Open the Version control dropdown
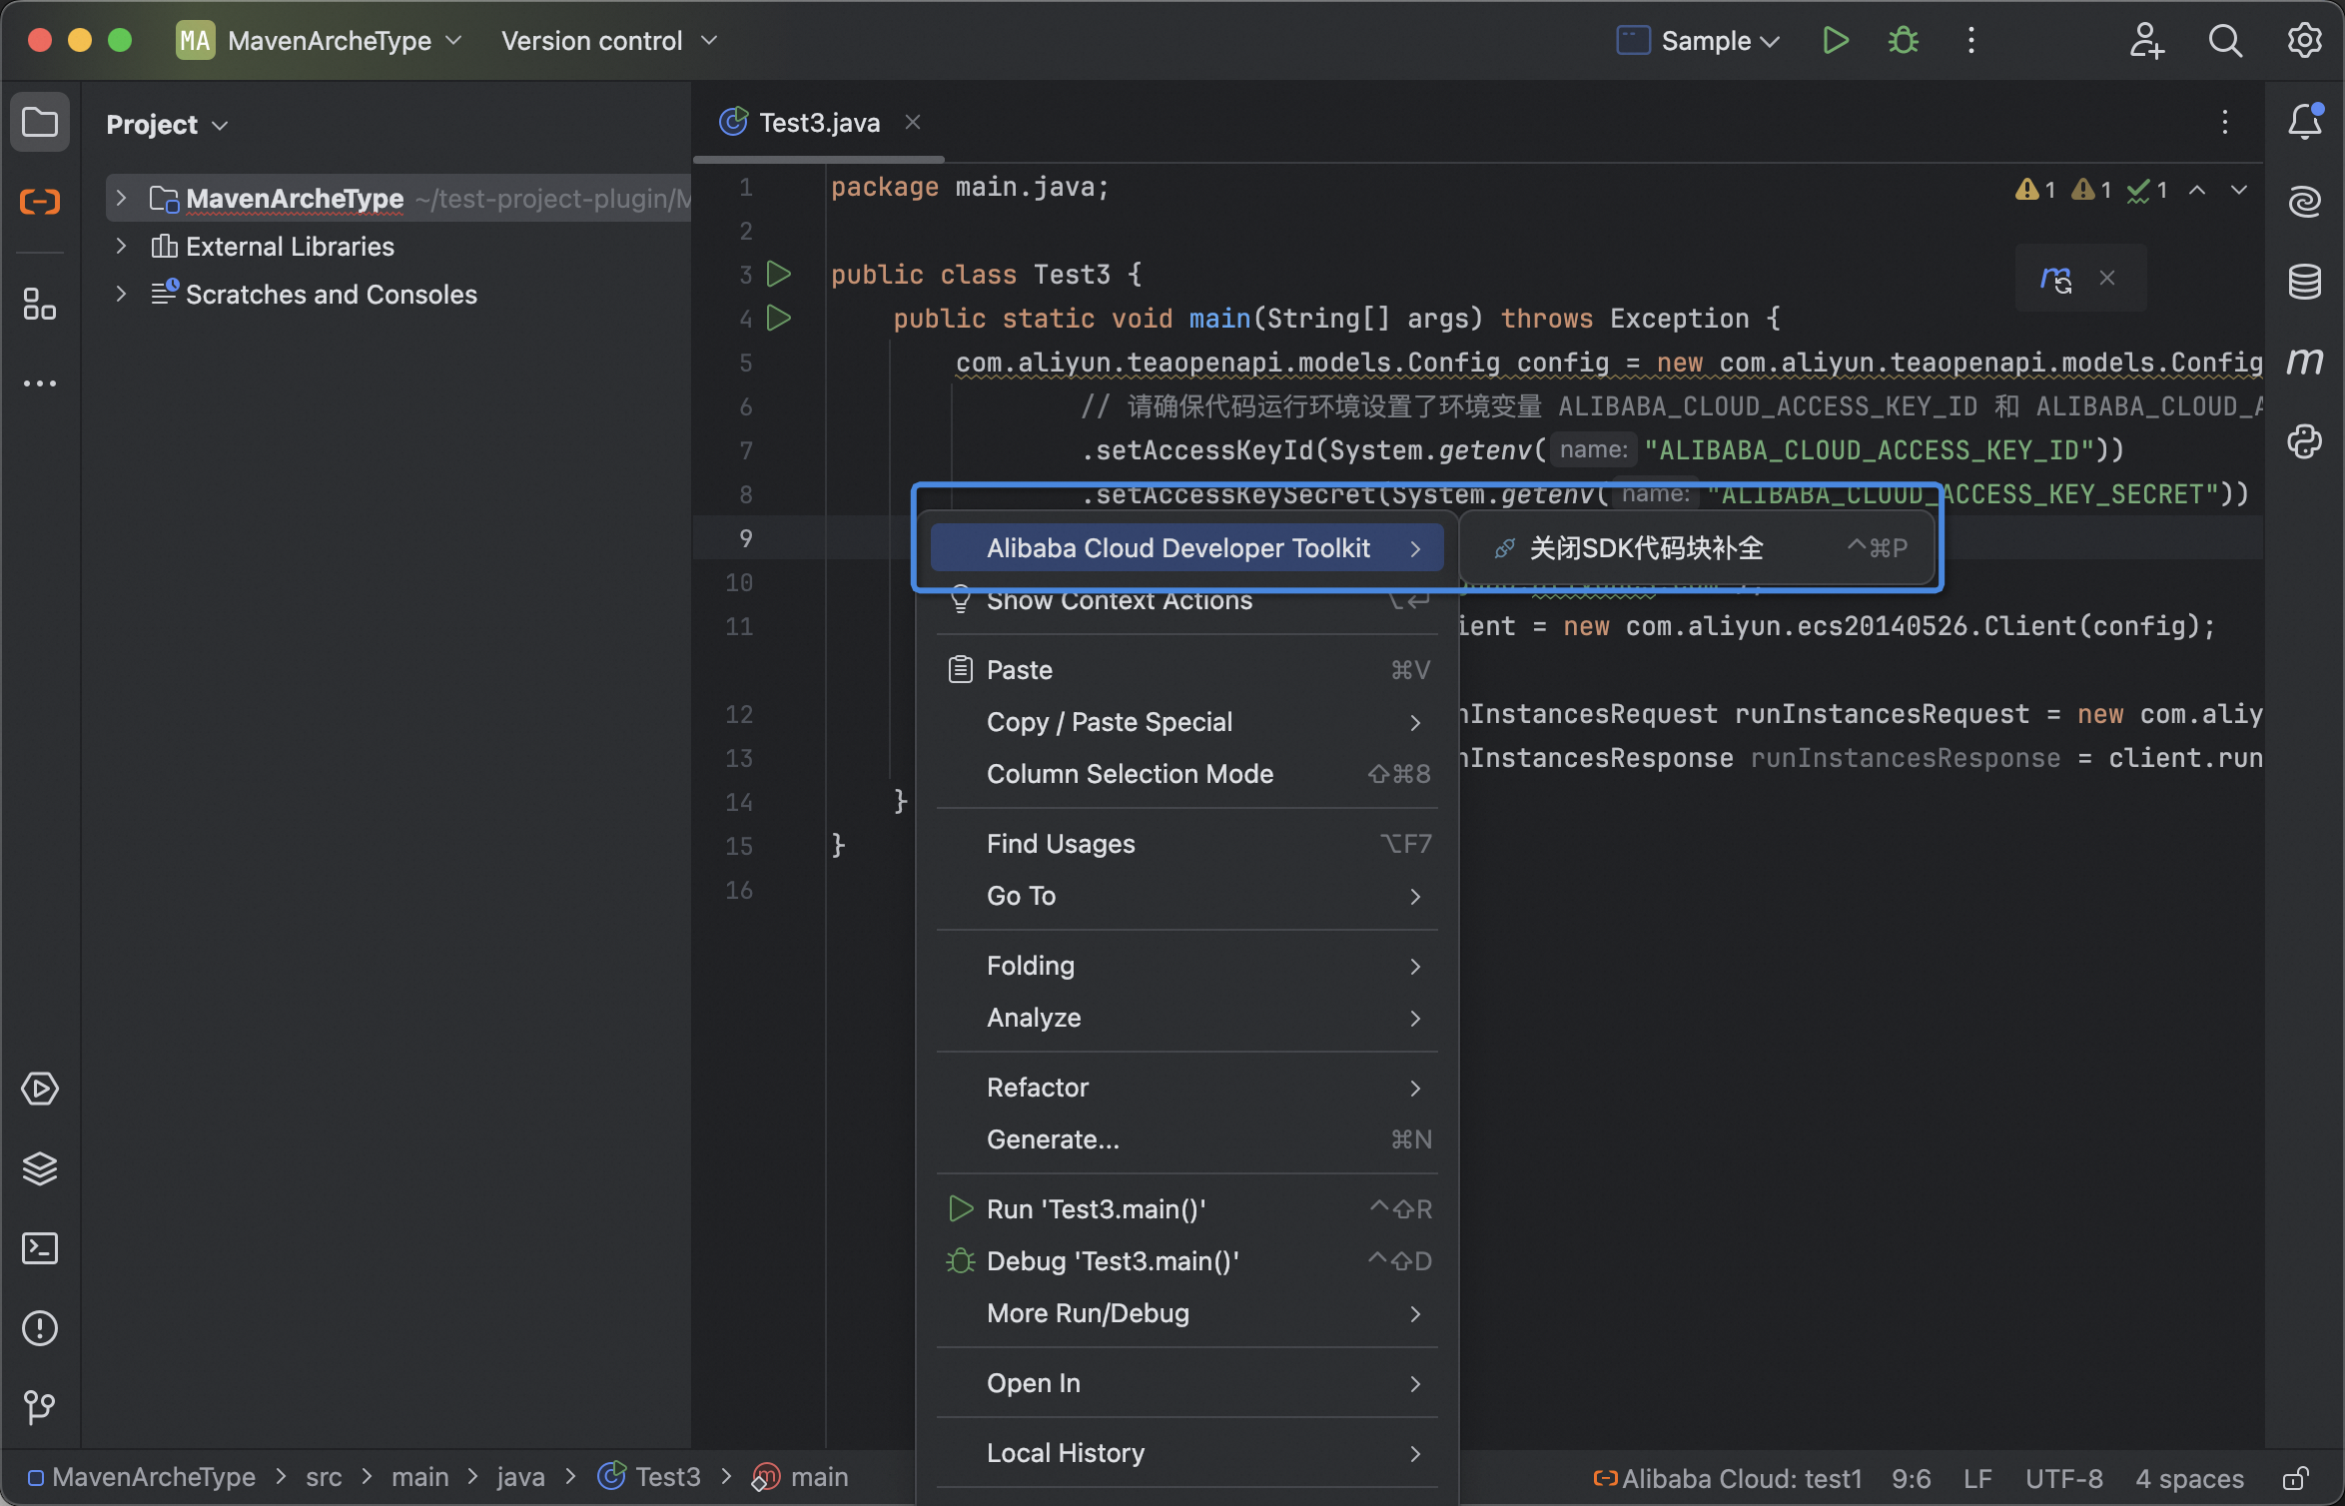 click(x=609, y=41)
